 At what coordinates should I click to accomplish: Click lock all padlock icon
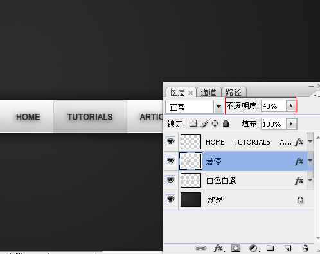226,123
